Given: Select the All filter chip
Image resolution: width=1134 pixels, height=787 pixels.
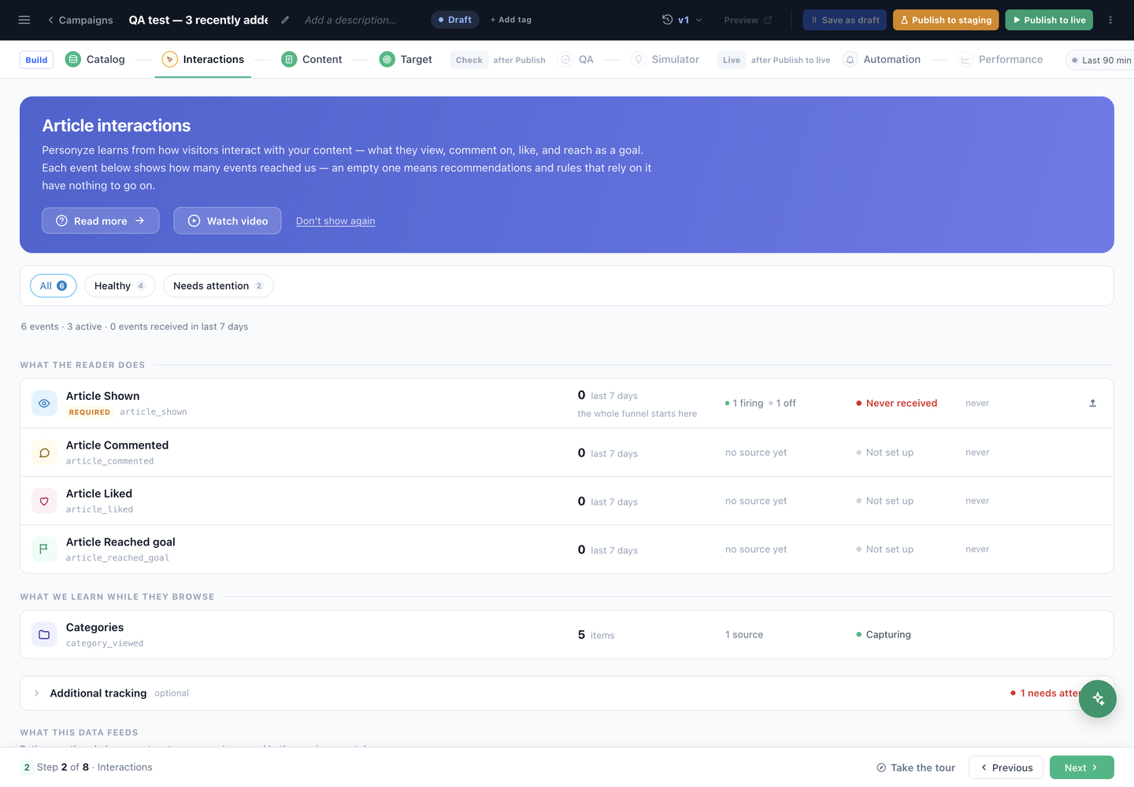Looking at the screenshot, I should 54,286.
